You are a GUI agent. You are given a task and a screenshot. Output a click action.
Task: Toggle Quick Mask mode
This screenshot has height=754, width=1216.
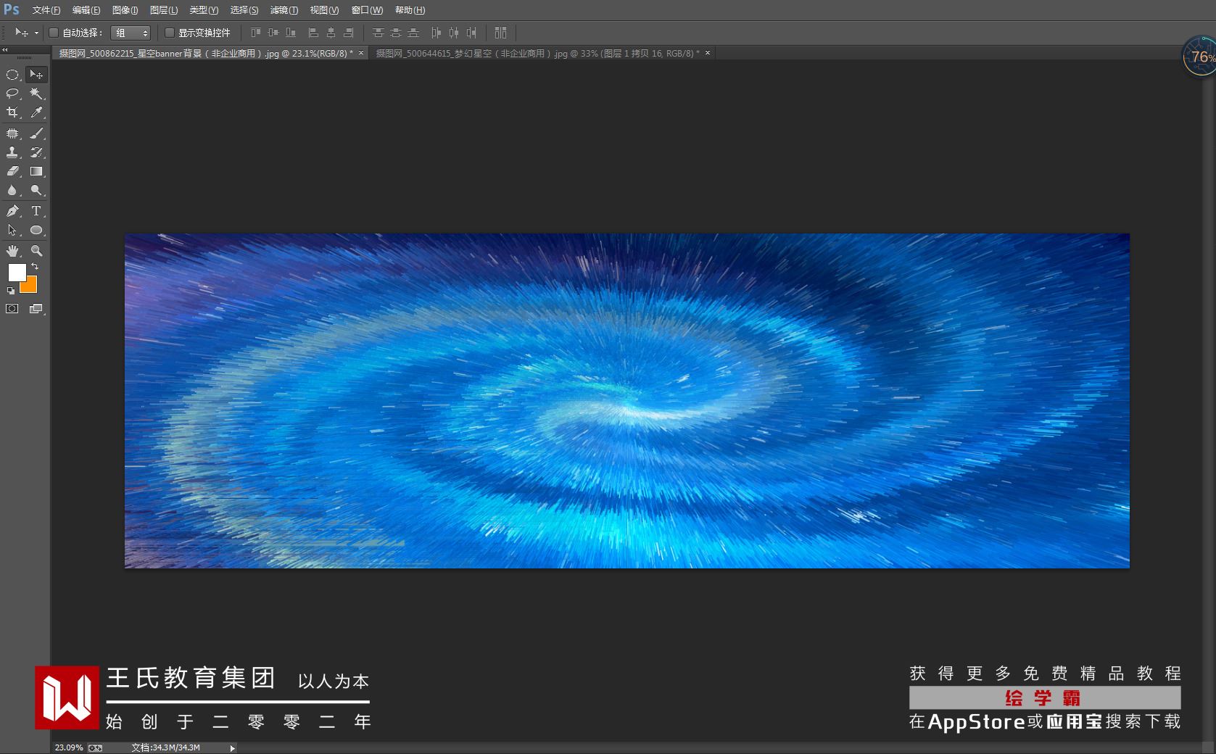[12, 309]
